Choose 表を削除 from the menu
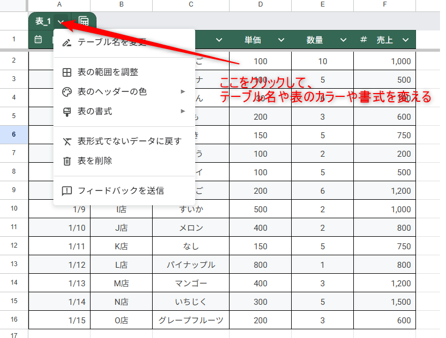The width and height of the screenshot is (446, 338). [x=95, y=161]
